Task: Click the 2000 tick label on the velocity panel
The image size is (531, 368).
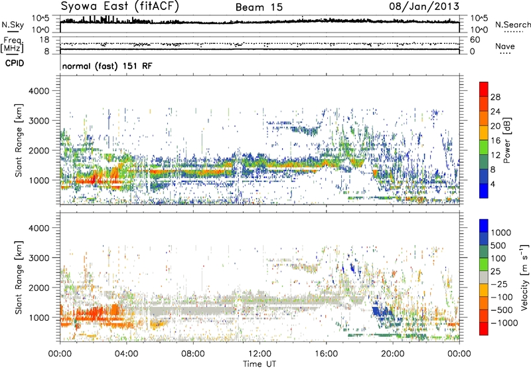Action: tap(39, 288)
